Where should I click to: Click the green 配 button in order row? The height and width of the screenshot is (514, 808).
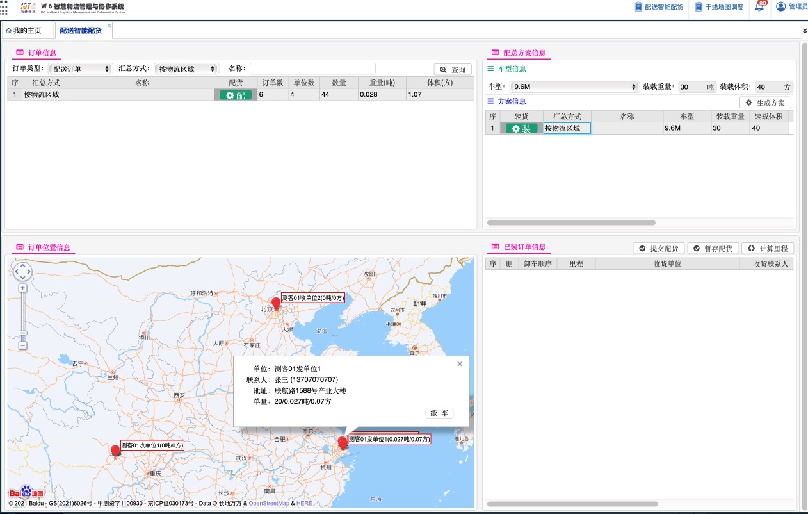(235, 95)
